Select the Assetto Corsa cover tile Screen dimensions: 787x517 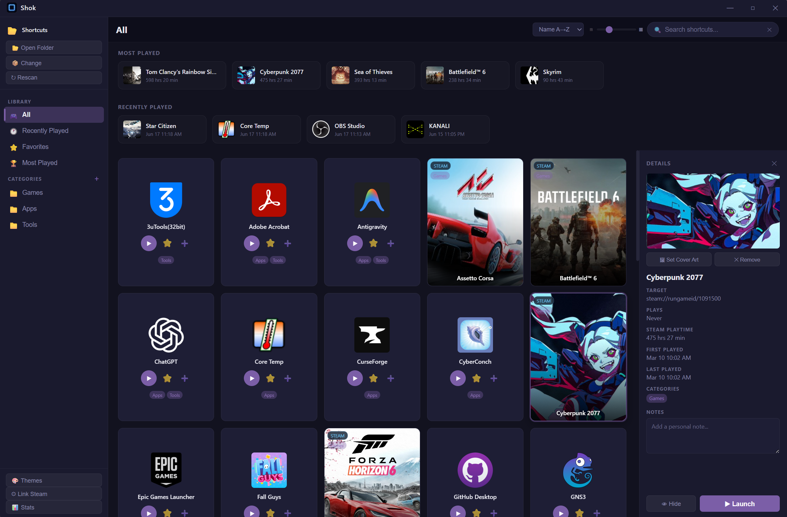[x=475, y=222]
